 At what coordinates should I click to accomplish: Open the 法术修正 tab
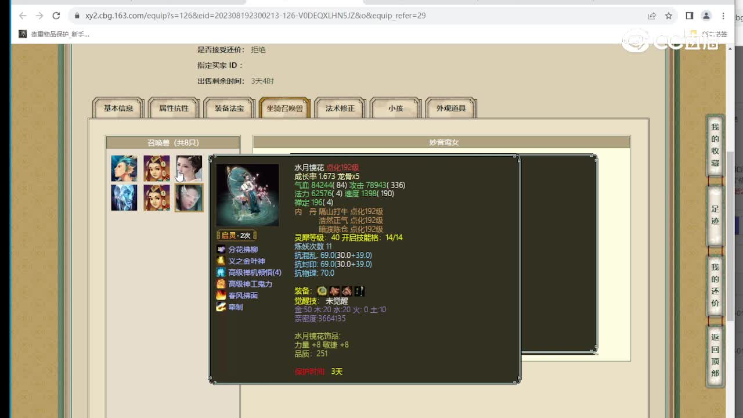tap(340, 108)
